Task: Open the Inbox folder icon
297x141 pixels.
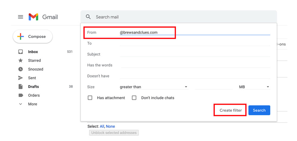Action: [20, 52]
